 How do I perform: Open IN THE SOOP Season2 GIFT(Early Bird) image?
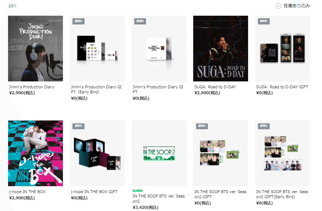pos(282,153)
